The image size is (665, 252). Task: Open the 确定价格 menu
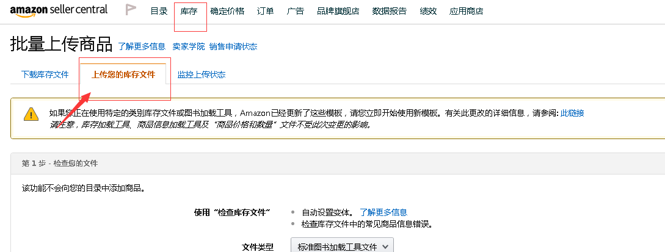[x=227, y=11]
